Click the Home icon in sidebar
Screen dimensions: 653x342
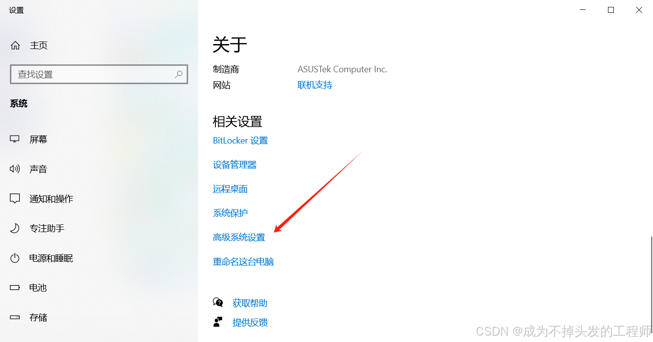coord(15,46)
